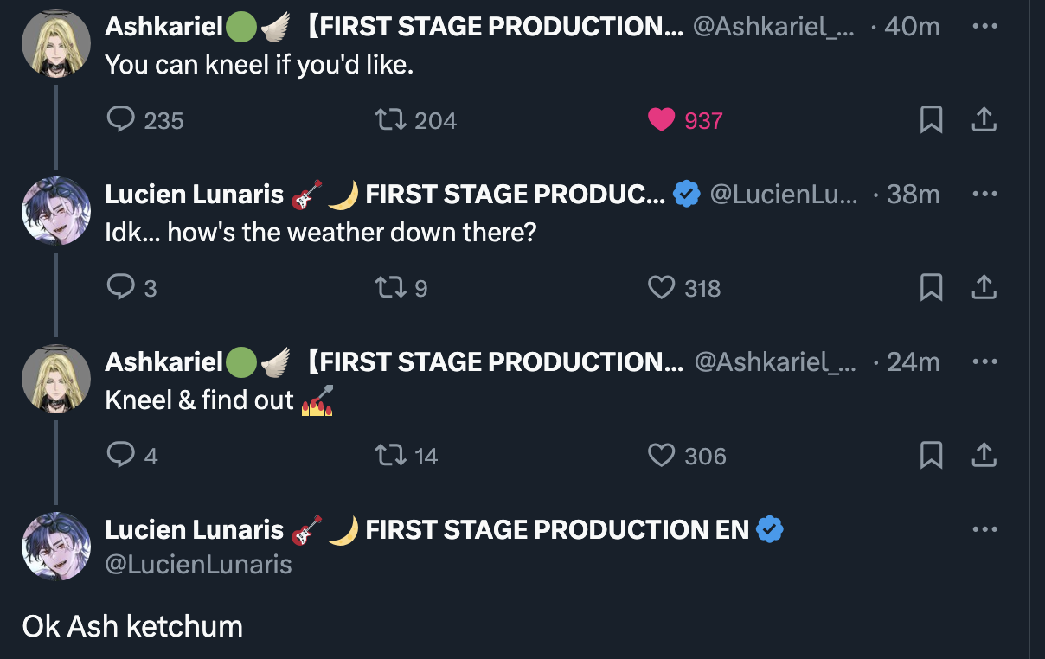
Task: Open more options on the 38m tweet
Action: (984, 194)
